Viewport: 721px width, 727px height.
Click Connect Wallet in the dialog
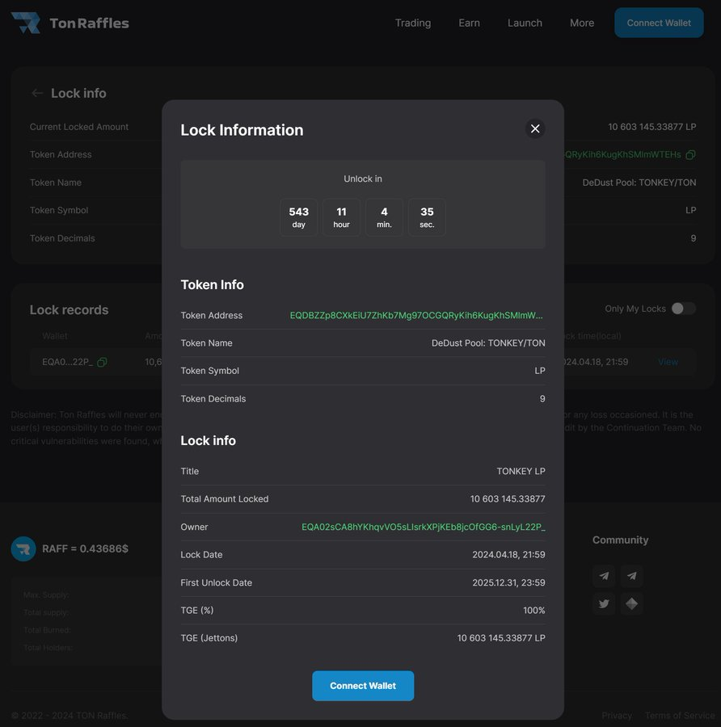point(363,685)
